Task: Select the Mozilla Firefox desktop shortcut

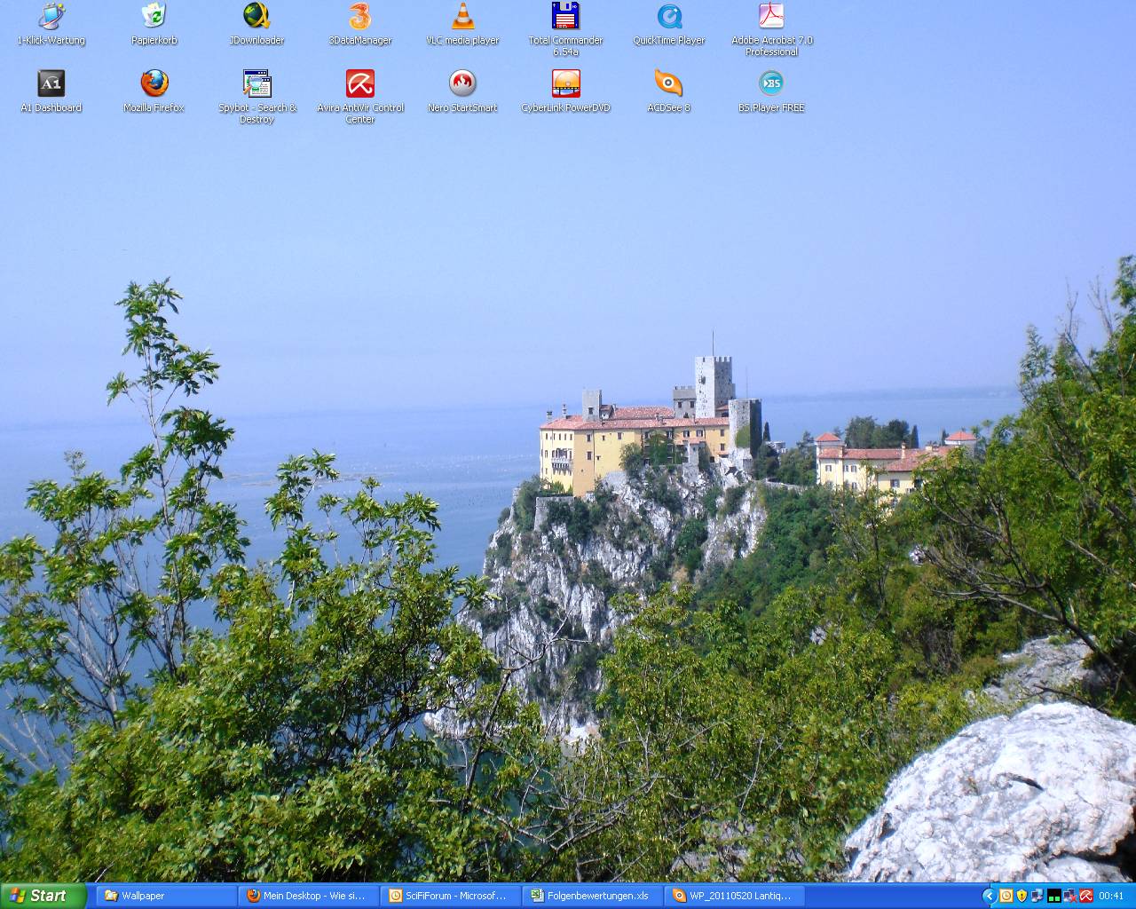Action: [x=154, y=84]
